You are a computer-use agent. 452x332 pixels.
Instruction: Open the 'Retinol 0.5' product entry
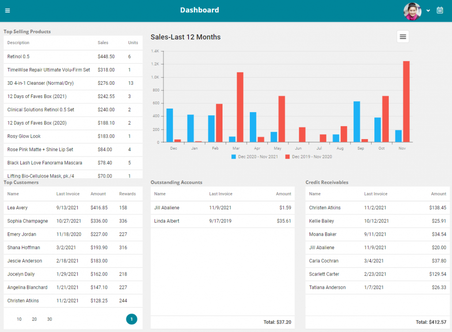[19, 57]
